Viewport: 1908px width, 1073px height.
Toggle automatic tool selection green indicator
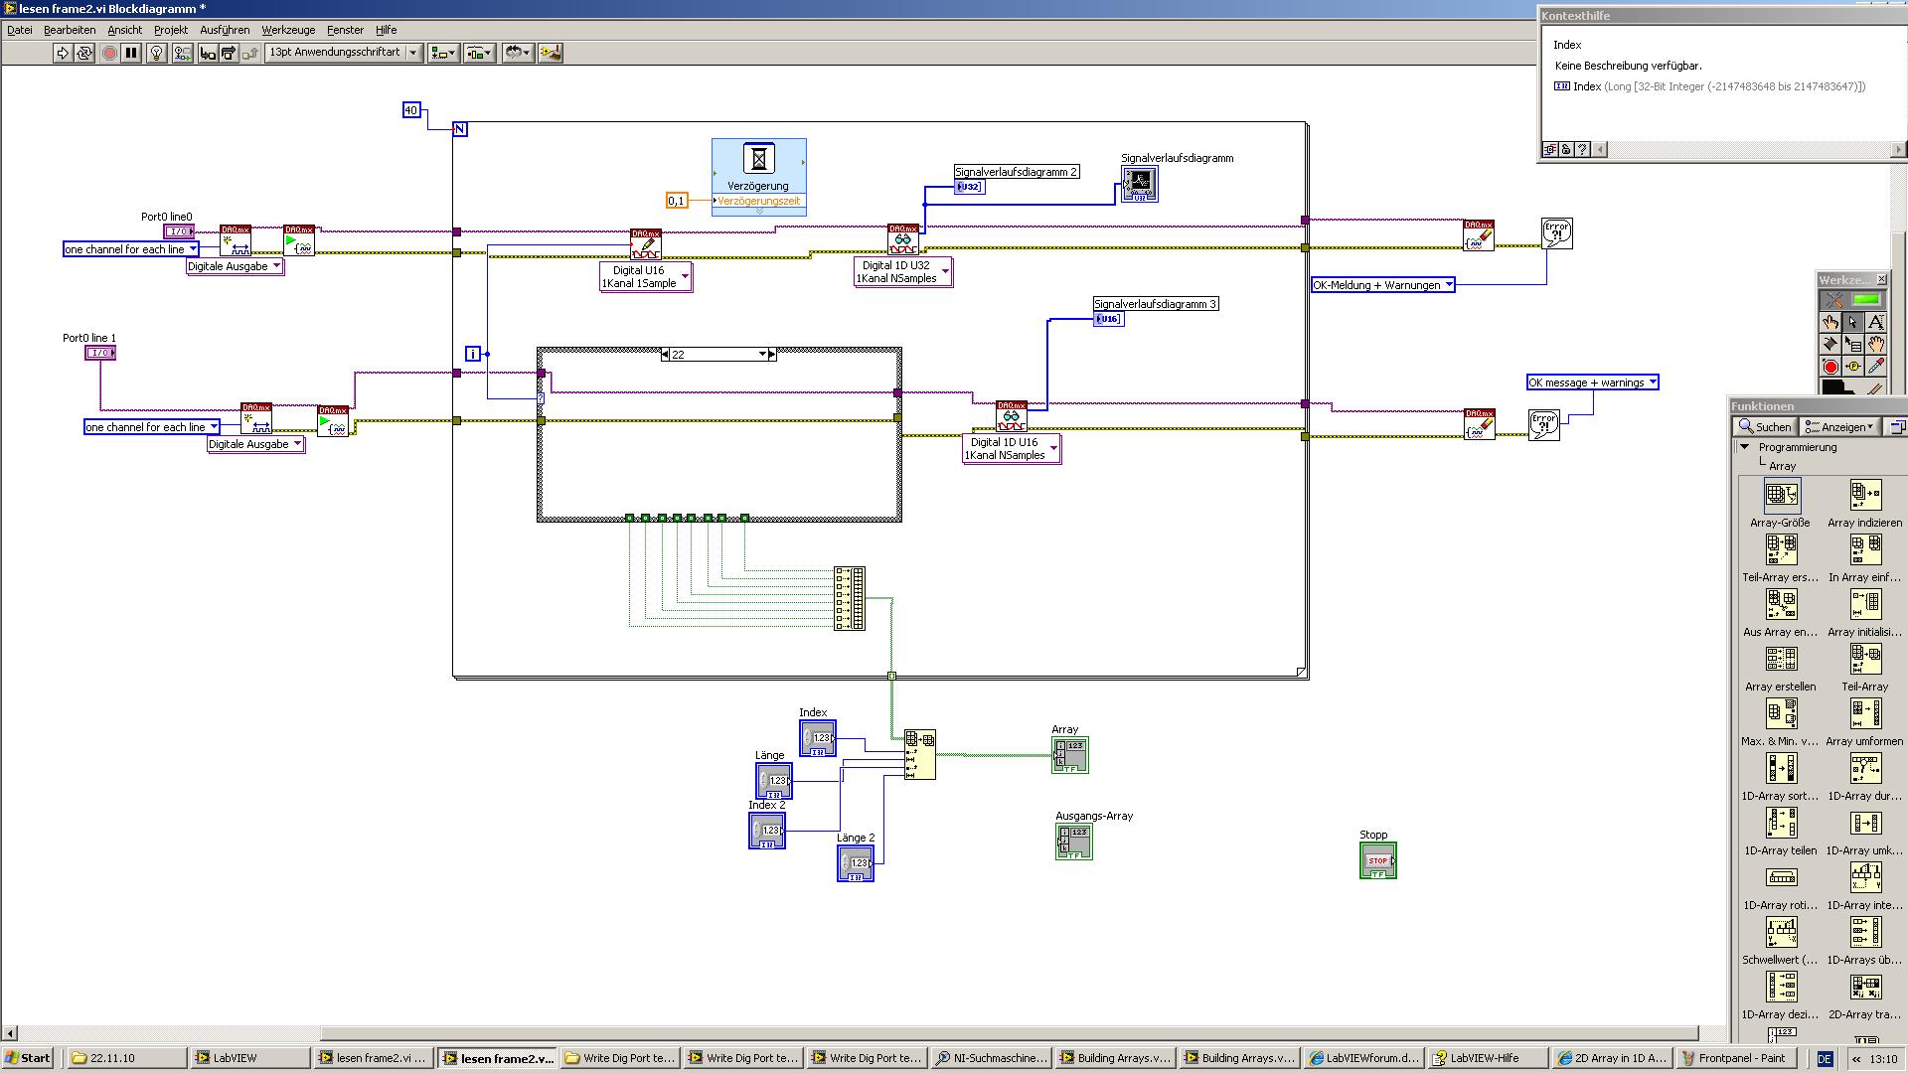pos(1866,300)
